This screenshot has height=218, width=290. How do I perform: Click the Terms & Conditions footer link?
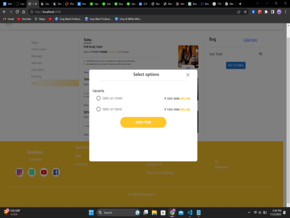pyautogui.click(x=160, y=173)
